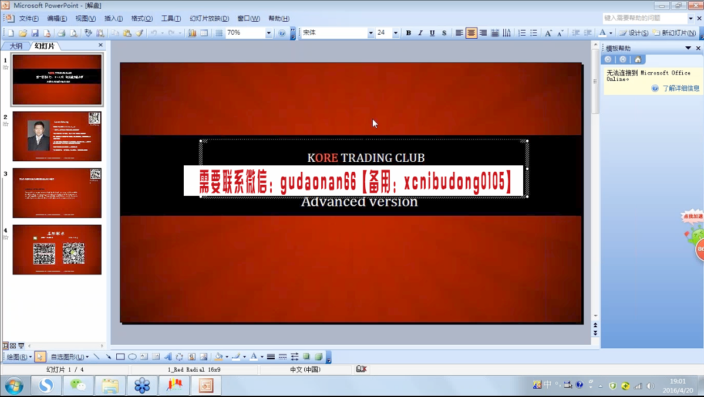Screen dimensions: 704x397
Task: Open the 插入(I) menu
Action: click(x=113, y=18)
